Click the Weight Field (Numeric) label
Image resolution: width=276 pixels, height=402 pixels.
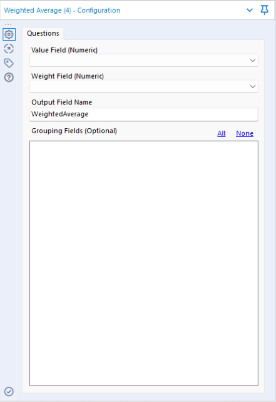tap(68, 76)
